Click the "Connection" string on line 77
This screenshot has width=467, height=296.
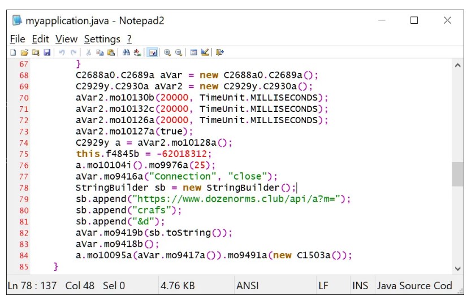click(x=182, y=176)
